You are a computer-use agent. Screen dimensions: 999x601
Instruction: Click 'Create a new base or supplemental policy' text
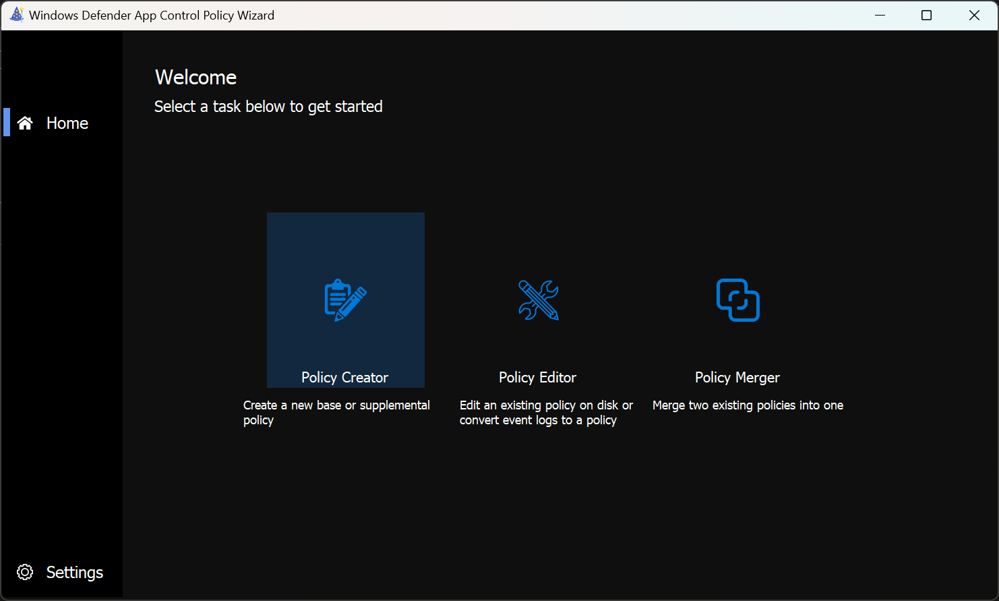[336, 412]
